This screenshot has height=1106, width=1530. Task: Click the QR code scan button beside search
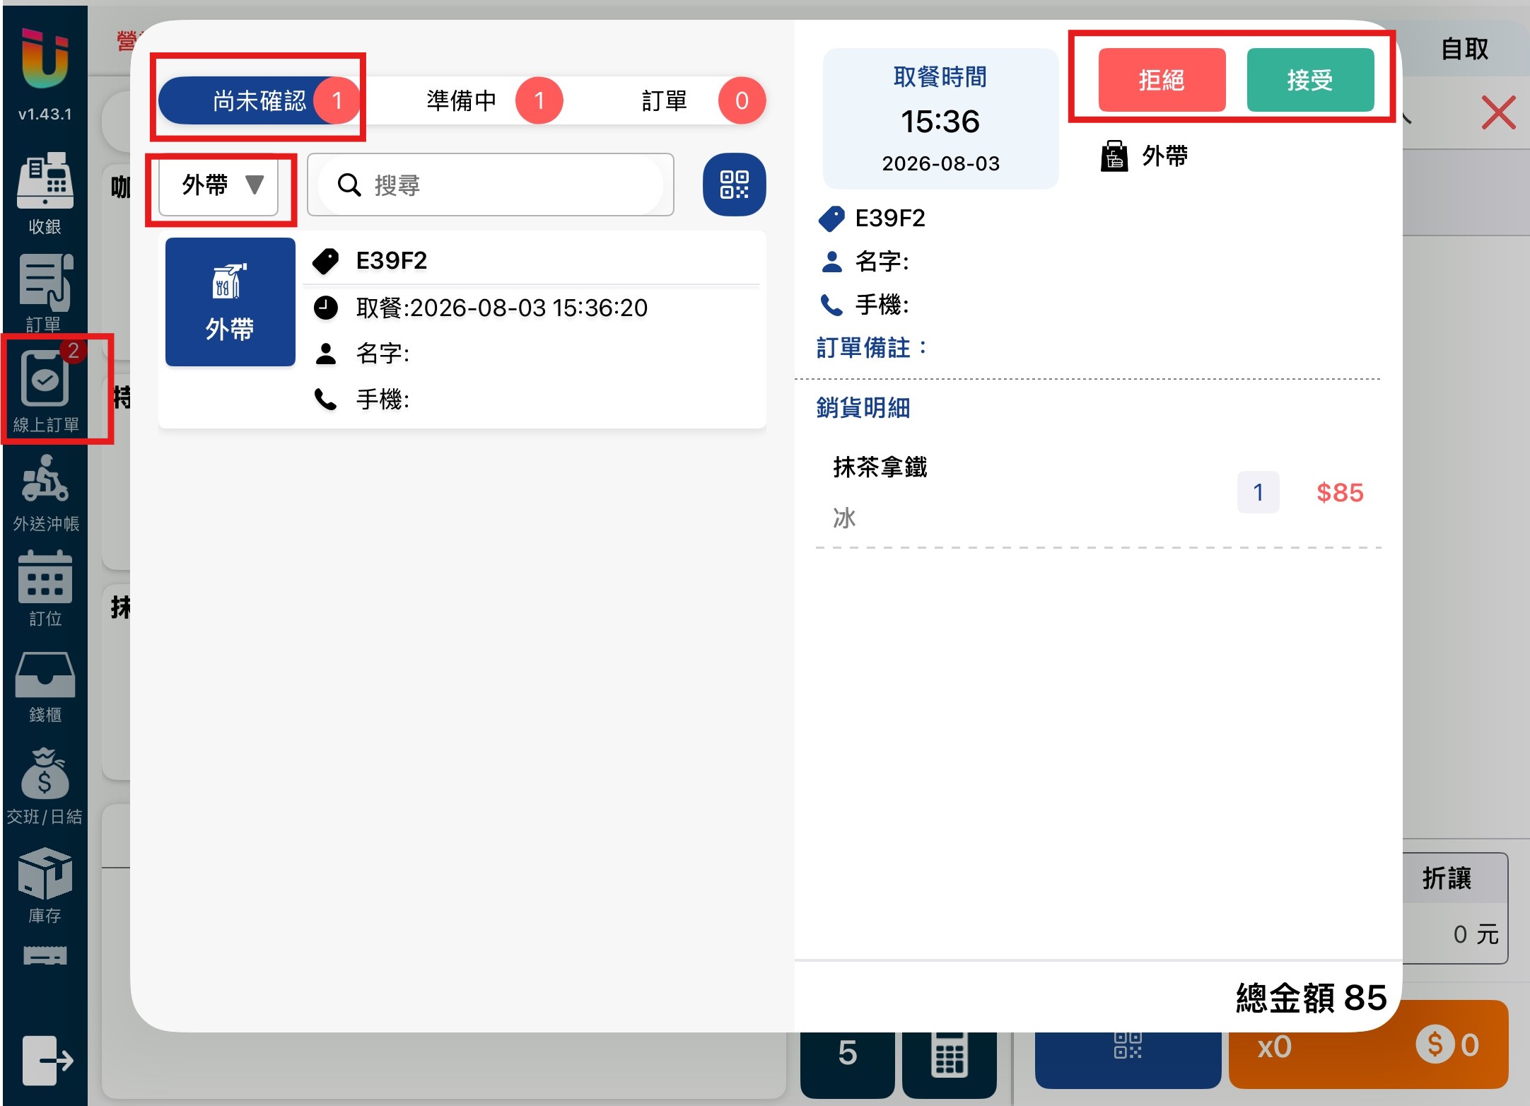[734, 185]
